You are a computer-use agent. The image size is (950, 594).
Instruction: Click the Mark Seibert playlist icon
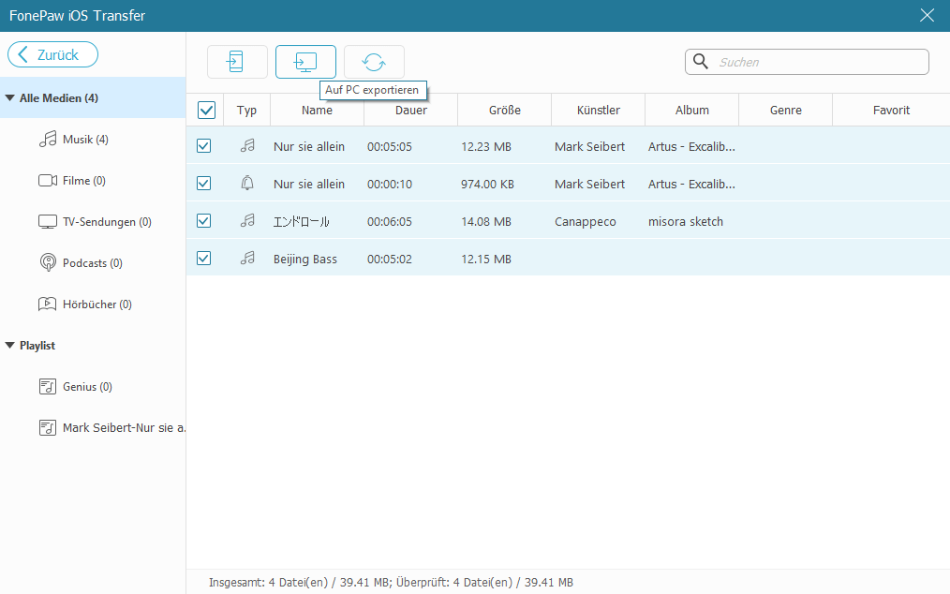48,428
